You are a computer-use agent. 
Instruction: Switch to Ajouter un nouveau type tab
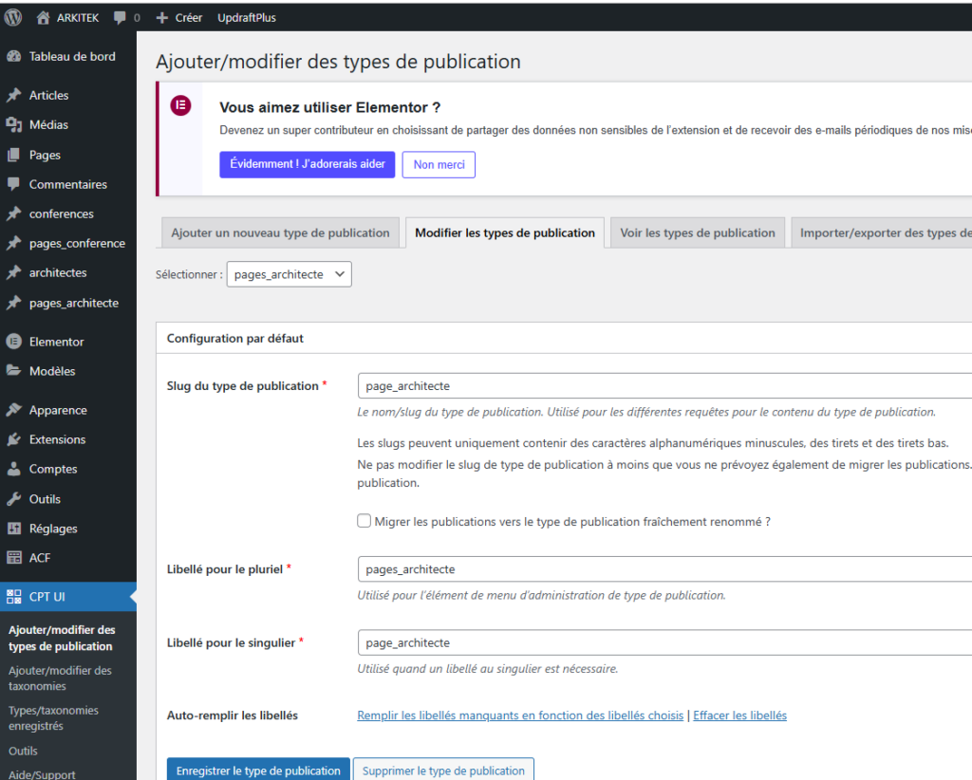point(280,232)
